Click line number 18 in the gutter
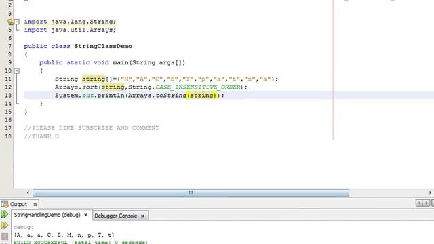 coord(8,136)
